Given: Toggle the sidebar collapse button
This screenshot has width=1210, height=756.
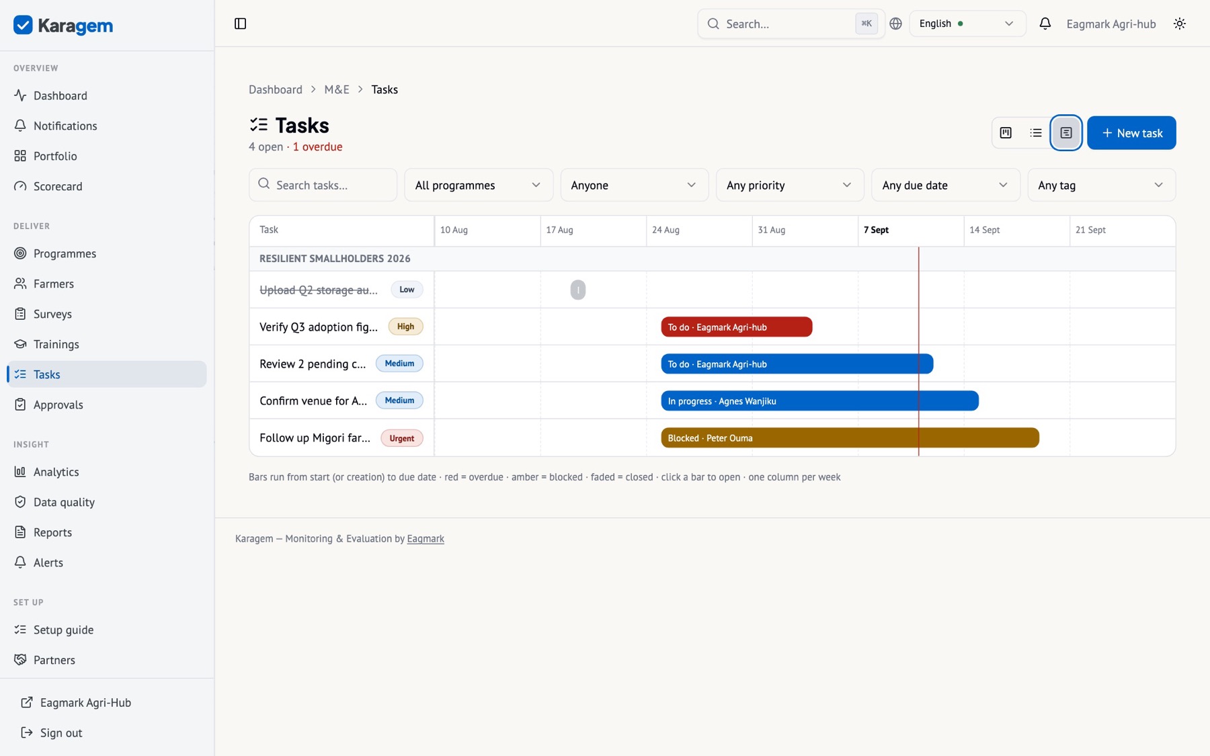Looking at the screenshot, I should (x=240, y=24).
